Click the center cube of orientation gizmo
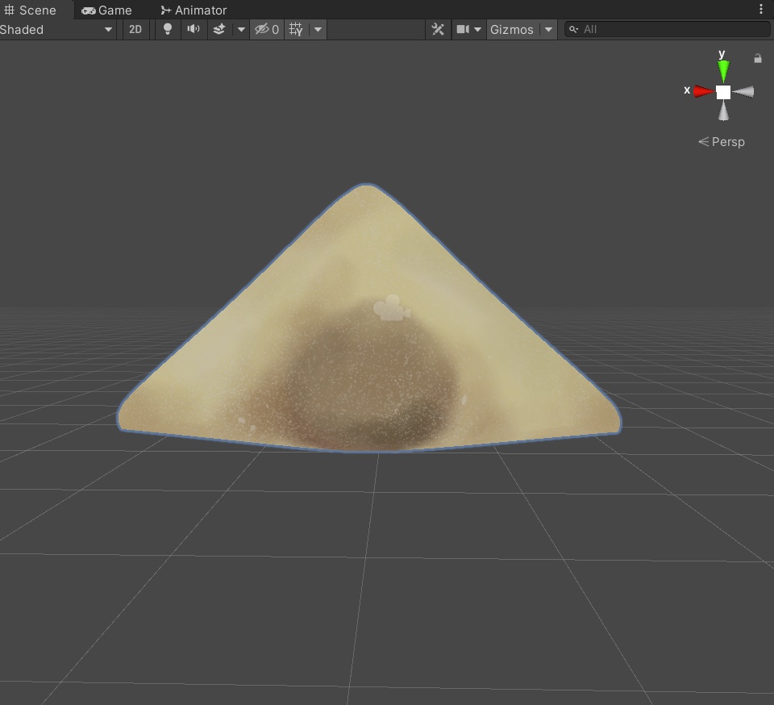The image size is (774, 705). [x=723, y=92]
